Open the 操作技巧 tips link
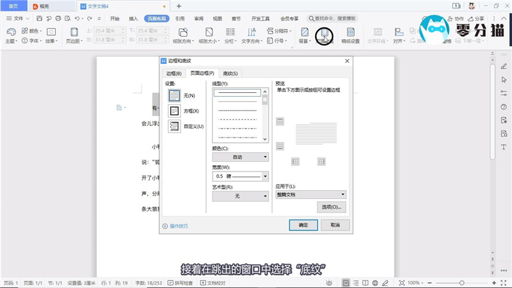 [179, 226]
